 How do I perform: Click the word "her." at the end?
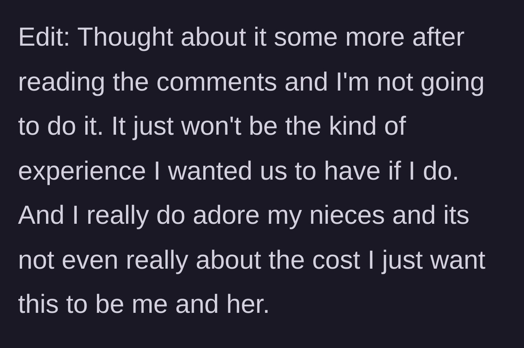(x=248, y=304)
